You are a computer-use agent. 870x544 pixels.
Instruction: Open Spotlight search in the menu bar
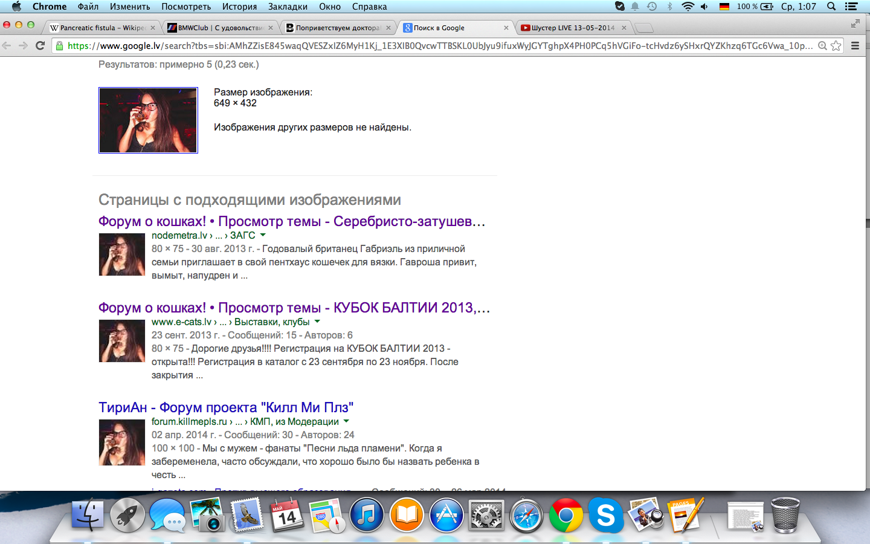click(831, 7)
